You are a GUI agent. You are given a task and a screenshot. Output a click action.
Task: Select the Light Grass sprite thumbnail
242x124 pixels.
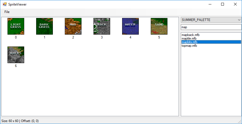click(16, 26)
